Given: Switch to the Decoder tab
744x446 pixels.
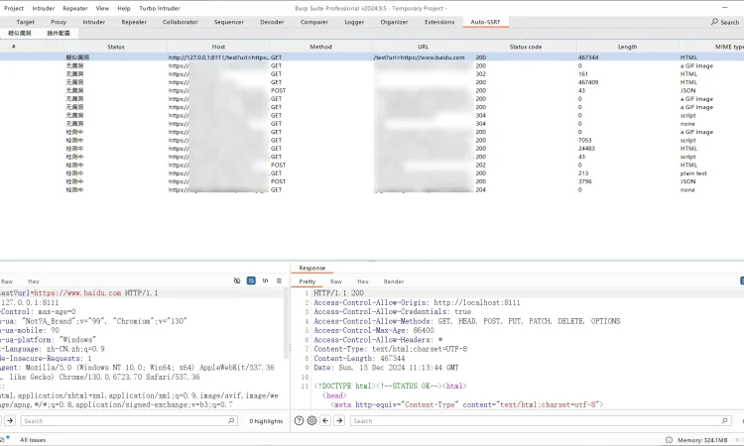Looking at the screenshot, I should coord(272,22).
